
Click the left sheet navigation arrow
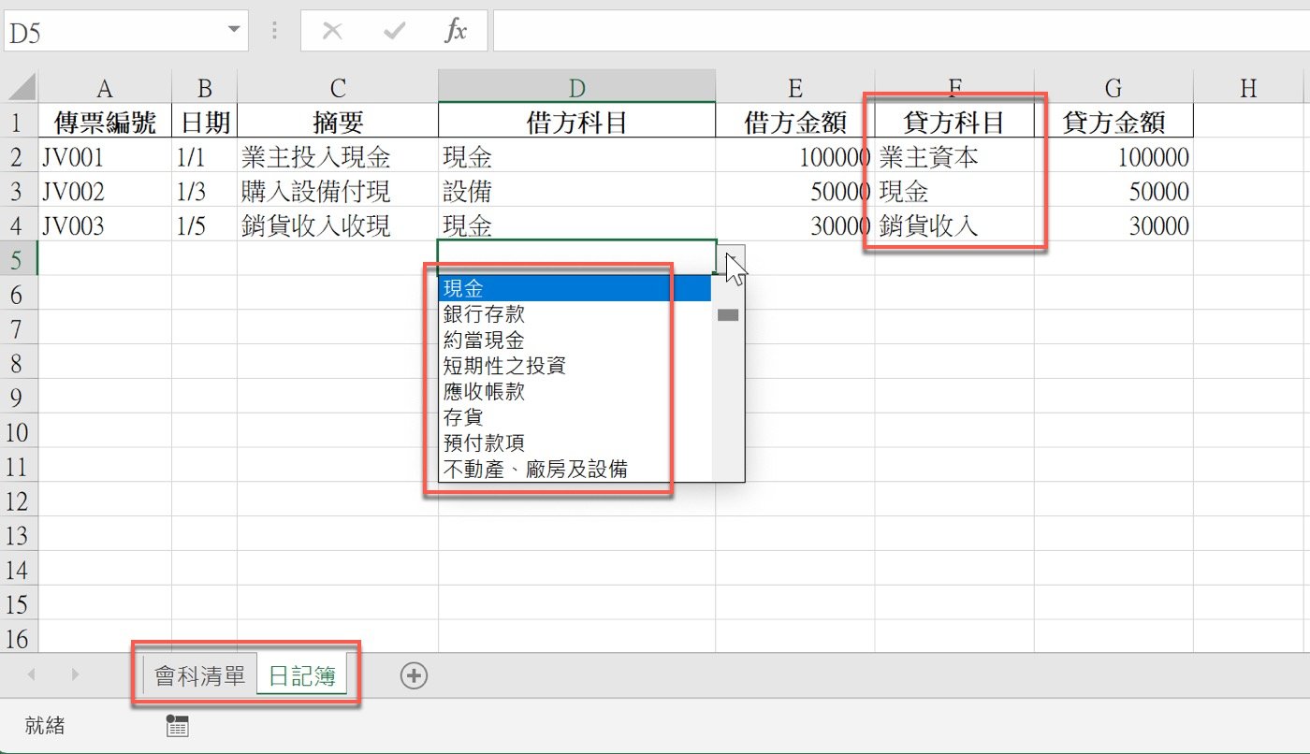tap(33, 675)
